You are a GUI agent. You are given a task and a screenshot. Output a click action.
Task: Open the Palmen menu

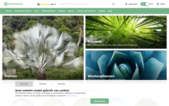(x=9, y=11)
